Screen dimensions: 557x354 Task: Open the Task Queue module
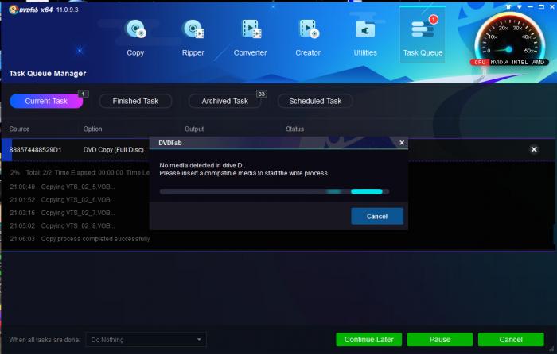pyautogui.click(x=423, y=36)
